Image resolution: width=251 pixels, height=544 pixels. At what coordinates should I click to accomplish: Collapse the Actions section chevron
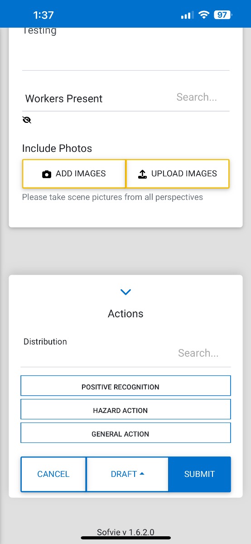click(x=125, y=292)
